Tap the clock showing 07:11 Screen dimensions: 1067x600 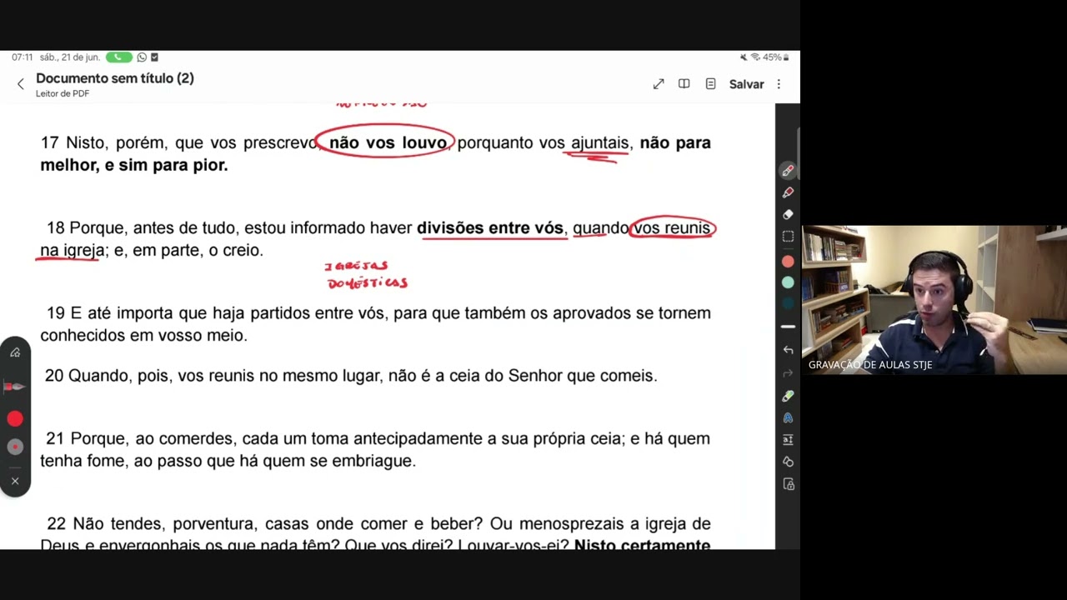pyautogui.click(x=23, y=57)
